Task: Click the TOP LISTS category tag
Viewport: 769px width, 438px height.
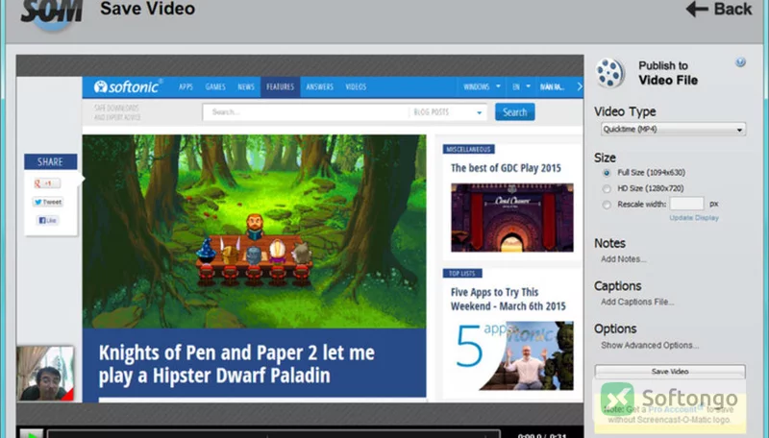Action: 462,274
